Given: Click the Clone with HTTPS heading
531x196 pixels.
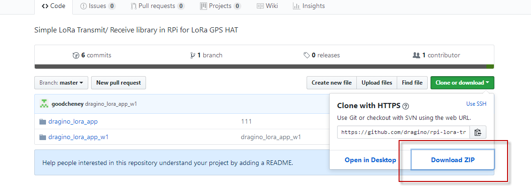Looking at the screenshot, I should 369,106.
